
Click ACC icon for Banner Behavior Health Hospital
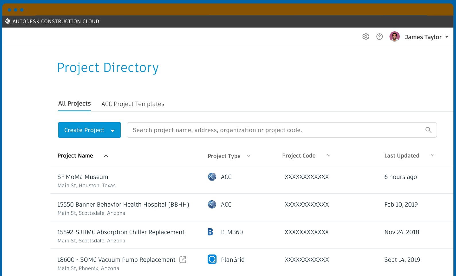(212, 204)
